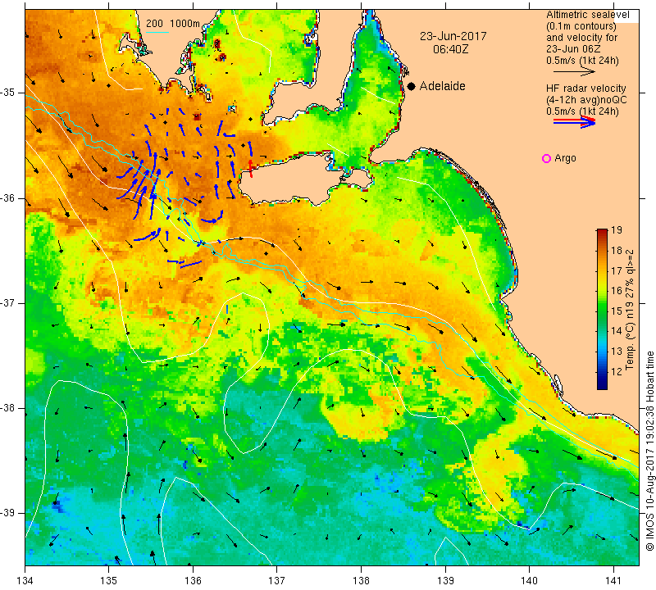Click the red HF radar vector near Kangaroo Island
Image resolution: width=656 pixels, height=590 pixels.
[251, 168]
